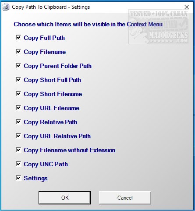The image size is (195, 211).
Task: Click the Copy UNC Path label text
Action: coord(46,164)
